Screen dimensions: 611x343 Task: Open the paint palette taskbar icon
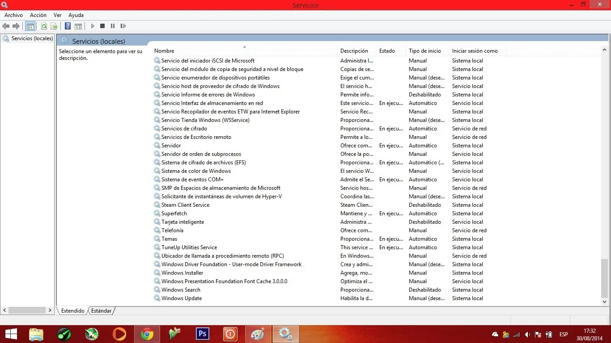coord(258,334)
